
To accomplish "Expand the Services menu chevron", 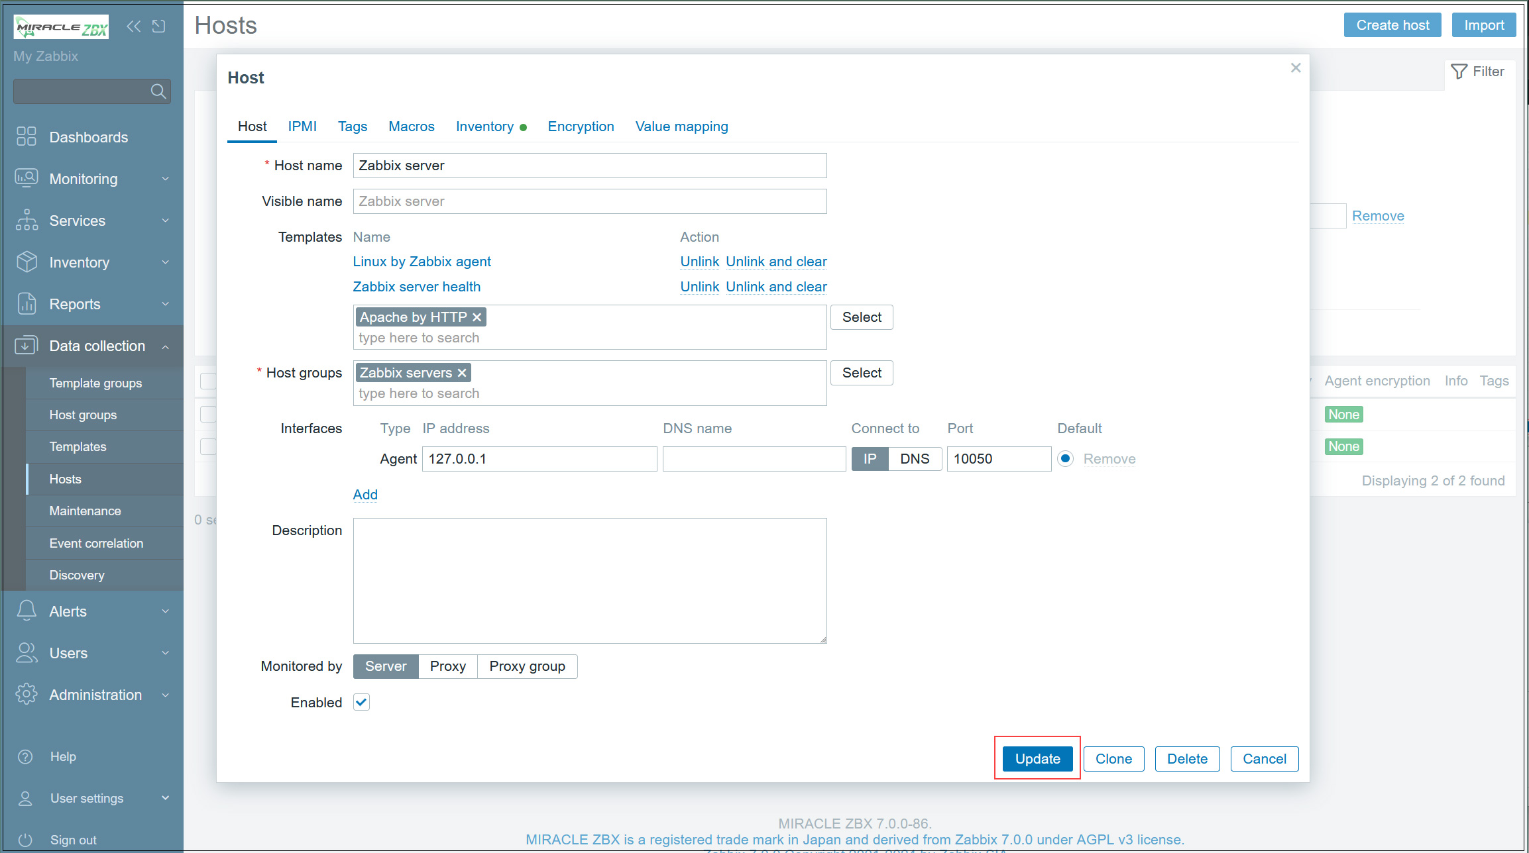I will point(165,221).
